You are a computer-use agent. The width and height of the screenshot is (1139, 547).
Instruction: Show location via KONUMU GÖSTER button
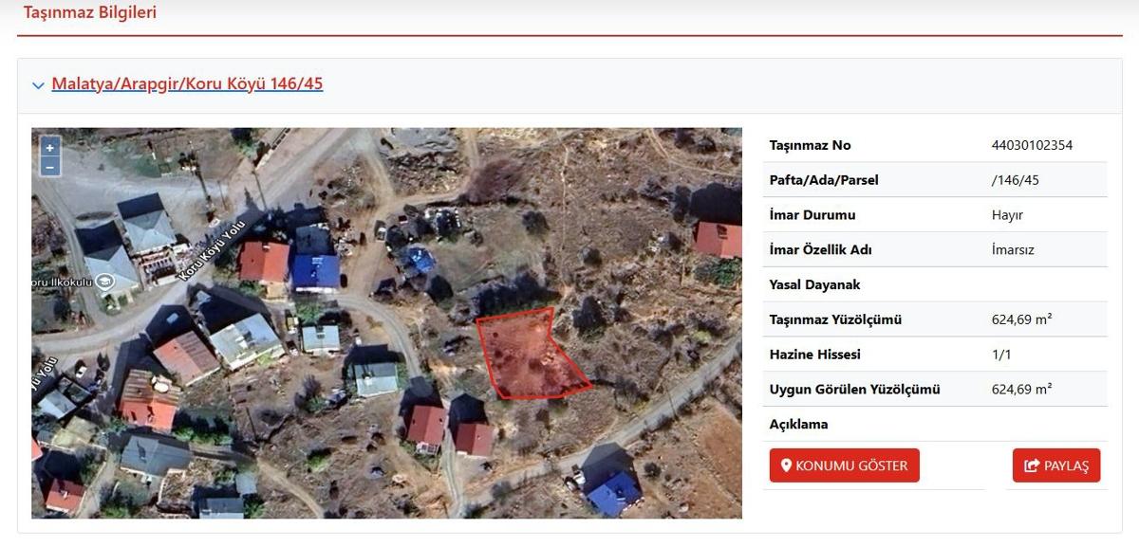coord(844,465)
